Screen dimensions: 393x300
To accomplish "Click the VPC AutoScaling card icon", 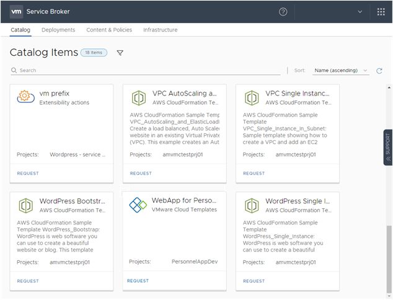I will 139,98.
